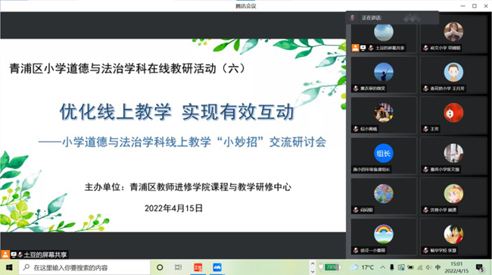492x275 pixels.
Task: Click the taskbar toolbar down arrow
Action: [313, 271]
